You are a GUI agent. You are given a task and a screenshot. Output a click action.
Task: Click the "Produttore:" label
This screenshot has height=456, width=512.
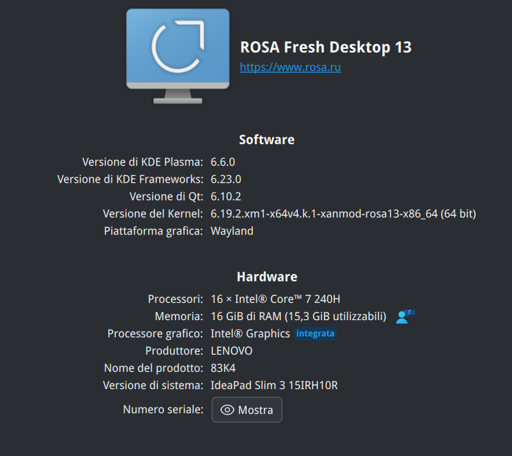click(174, 350)
